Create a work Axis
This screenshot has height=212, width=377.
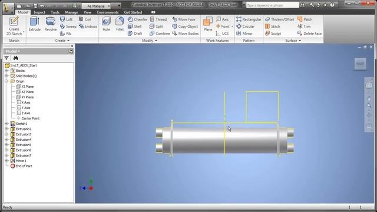tap(222, 19)
